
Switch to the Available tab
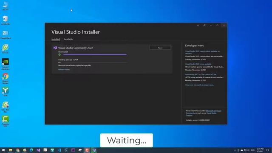(68, 39)
